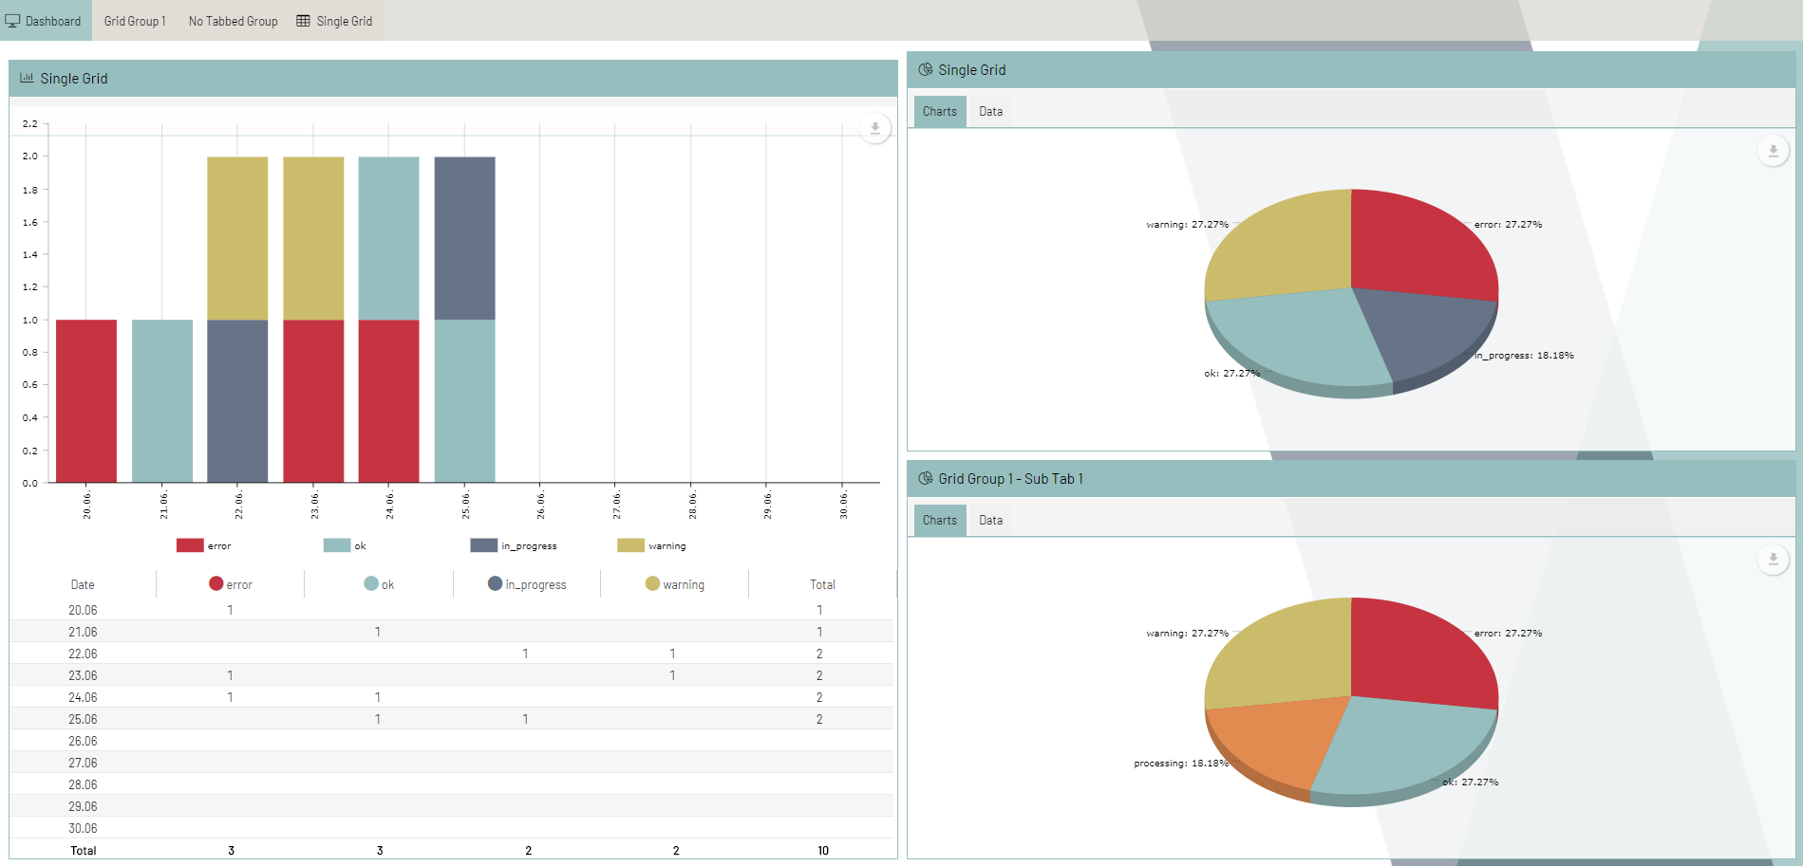Click the grid icon next to the Single Grid nav tab

(302, 20)
